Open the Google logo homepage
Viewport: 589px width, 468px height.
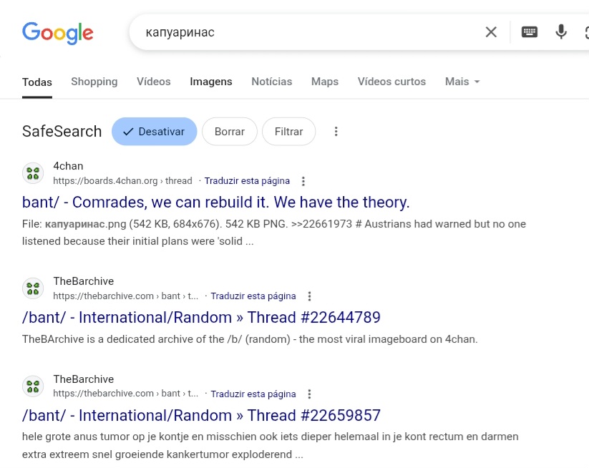(x=57, y=33)
